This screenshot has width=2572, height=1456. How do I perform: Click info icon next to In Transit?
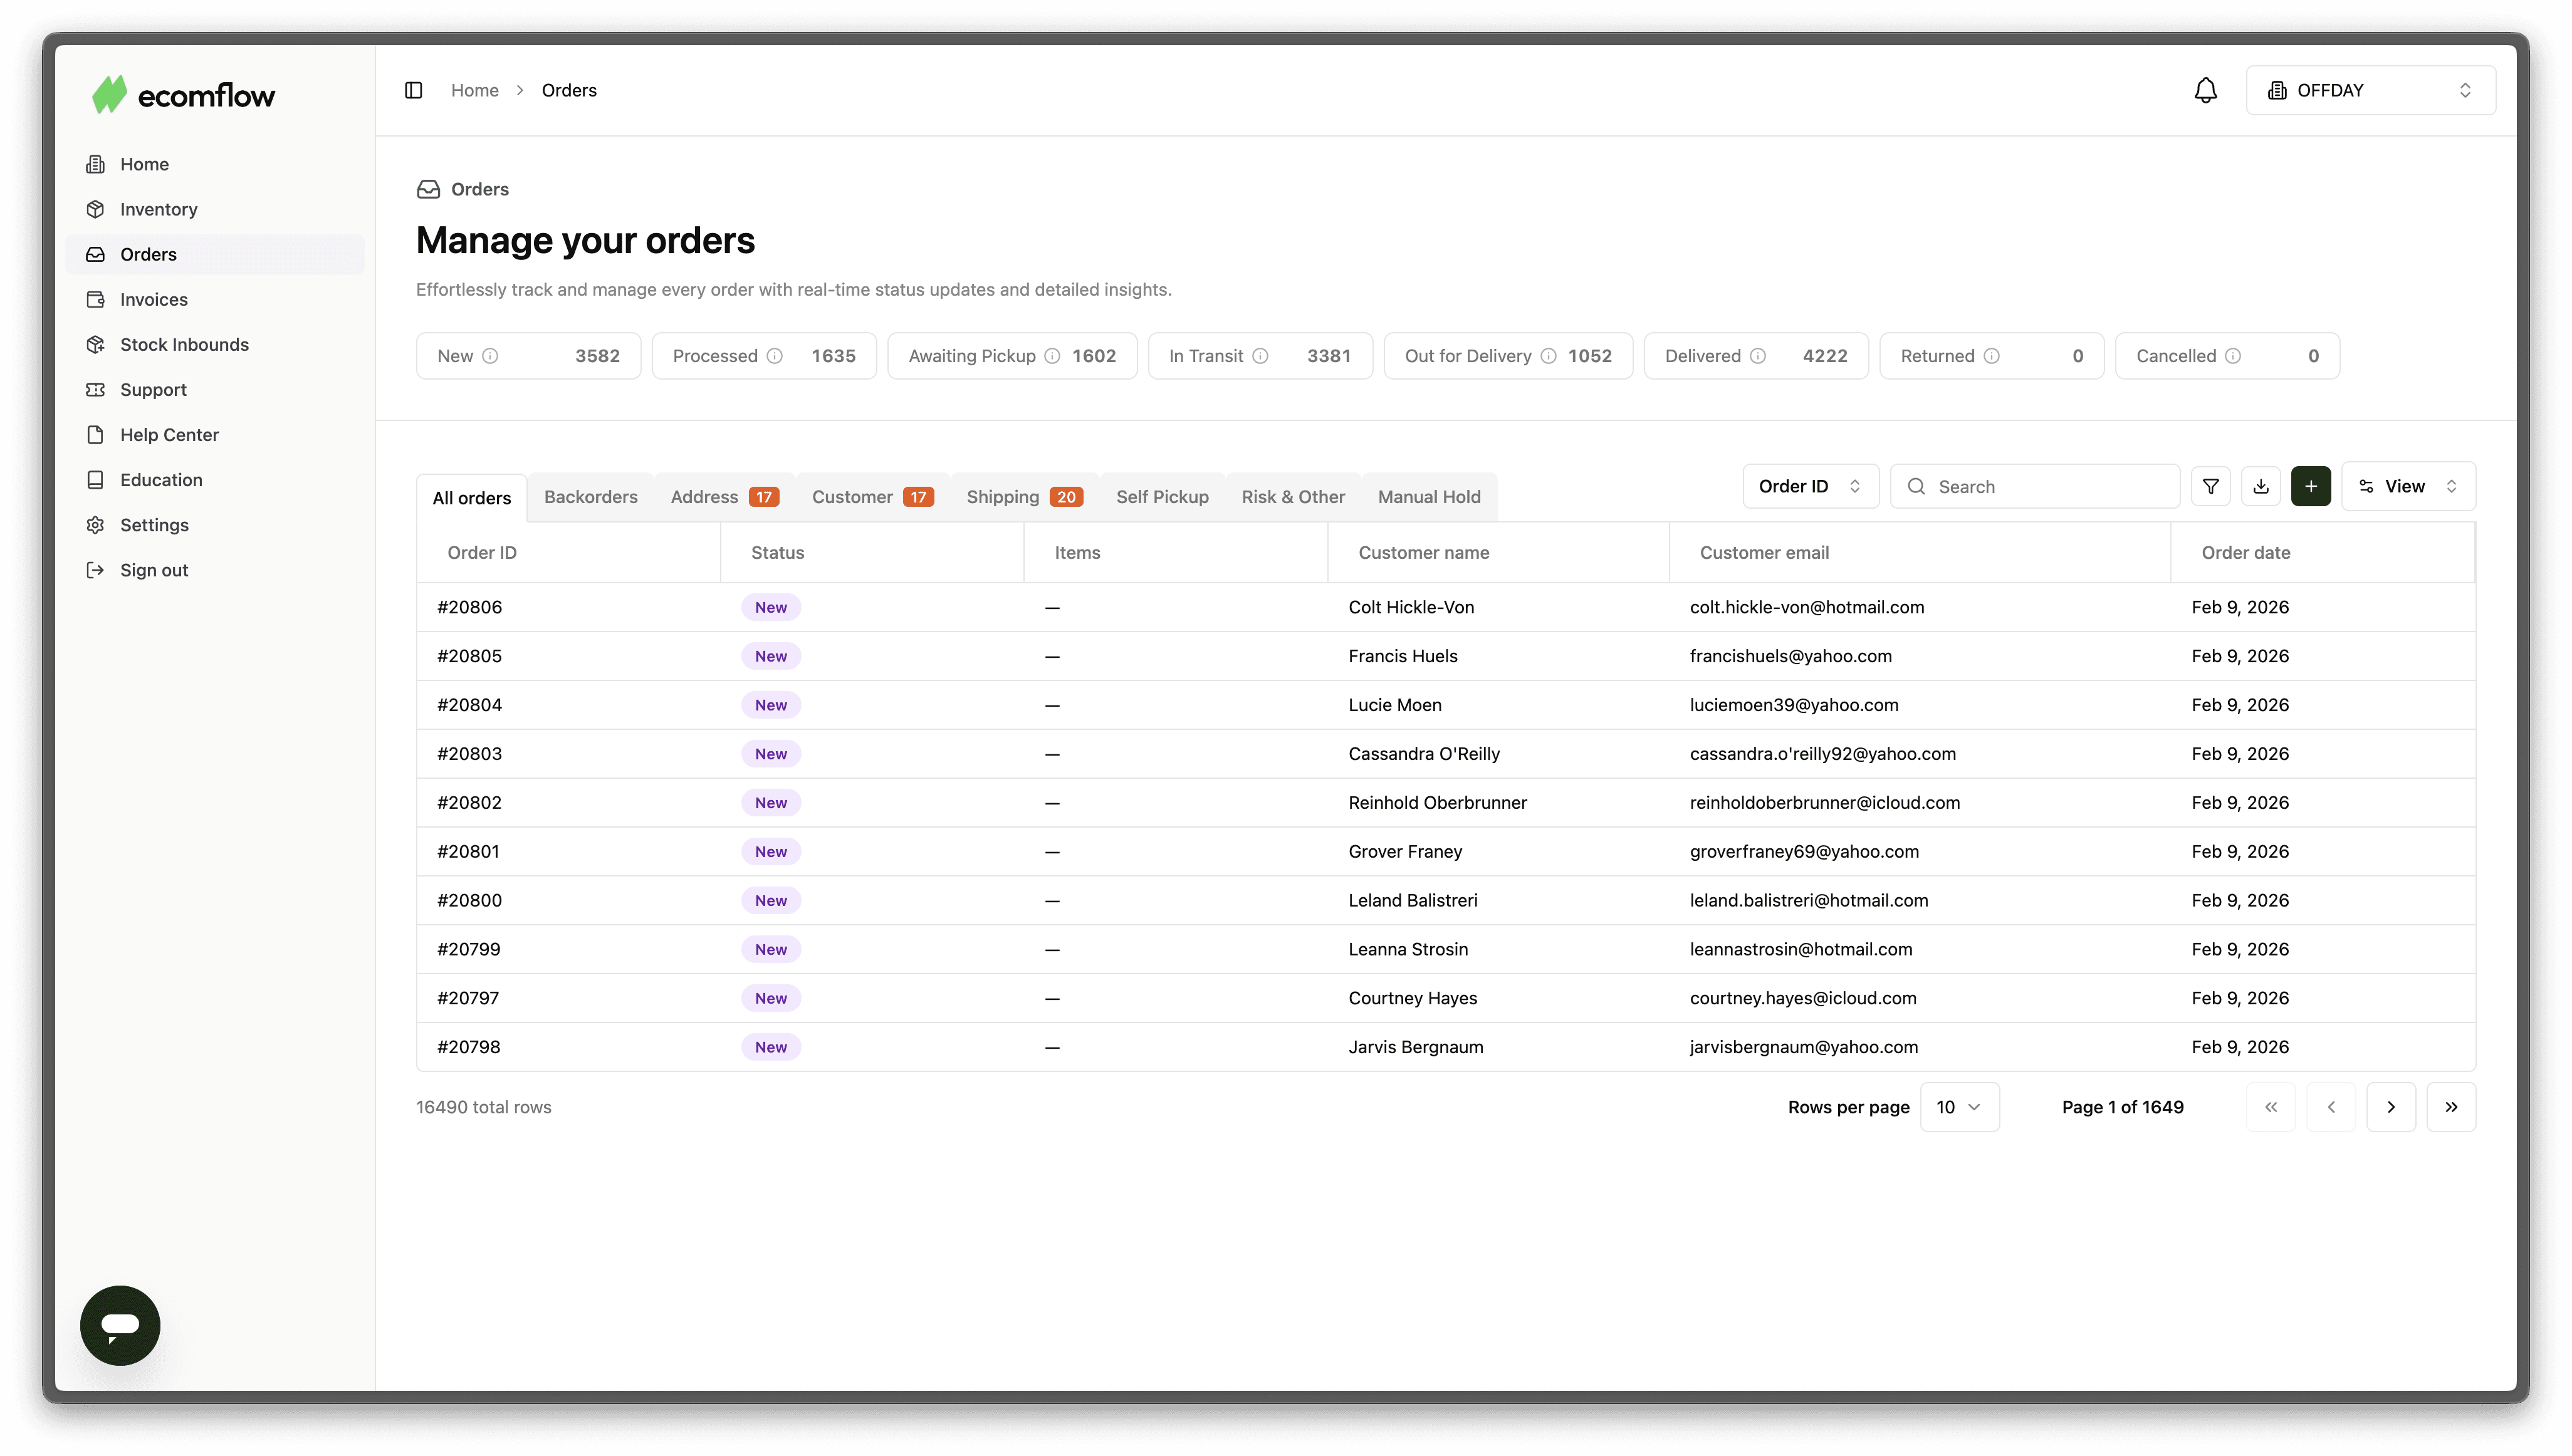pos(1260,356)
